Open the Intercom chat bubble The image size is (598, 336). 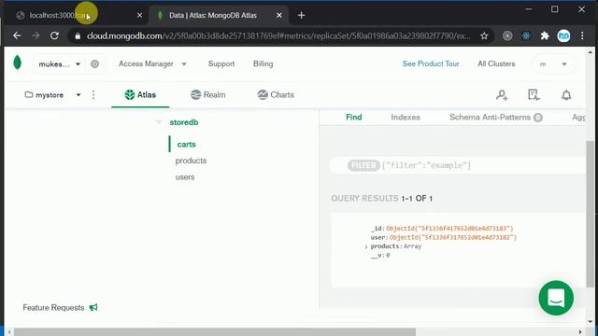click(x=556, y=298)
